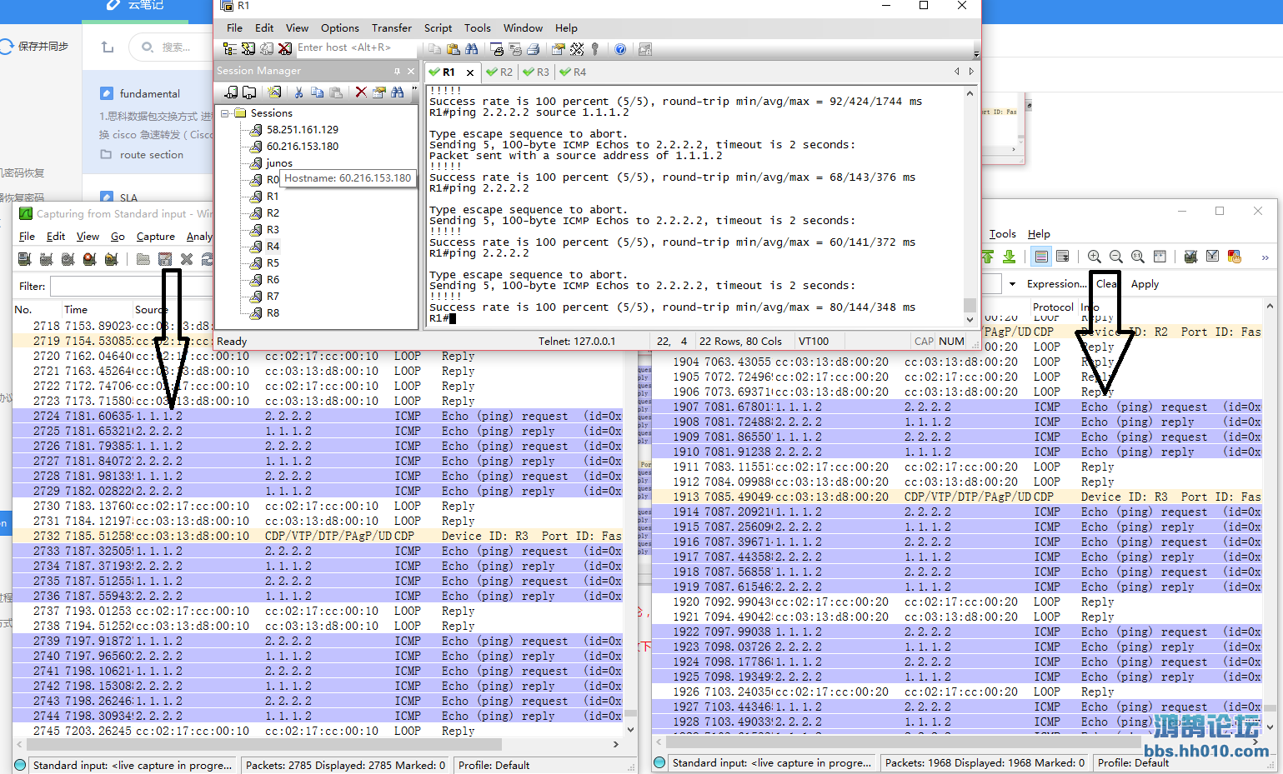Select packet 2724 row in left Wireshark
1283x774 pixels.
click(x=318, y=416)
